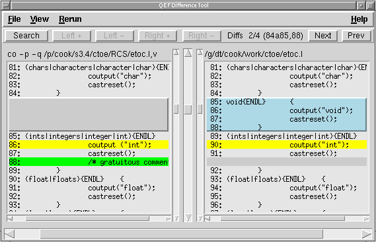Click up arrow of right pane vertical scrollbar
The image size is (376, 242).
[200, 52]
